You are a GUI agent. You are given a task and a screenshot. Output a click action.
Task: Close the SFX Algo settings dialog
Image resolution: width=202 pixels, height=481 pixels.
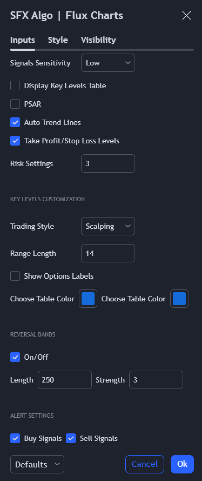186,15
